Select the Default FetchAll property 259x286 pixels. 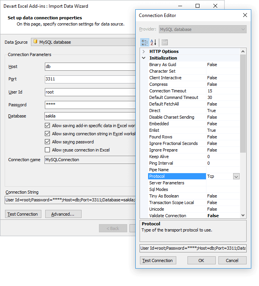pos(177,104)
